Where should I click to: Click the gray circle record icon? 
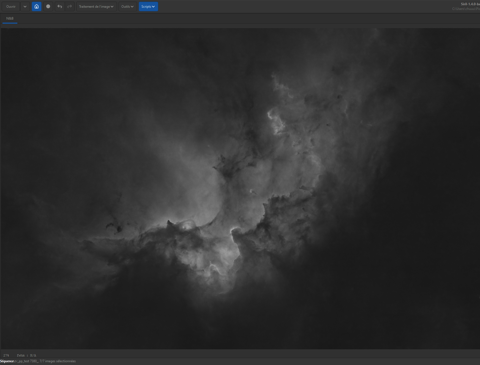tap(48, 7)
